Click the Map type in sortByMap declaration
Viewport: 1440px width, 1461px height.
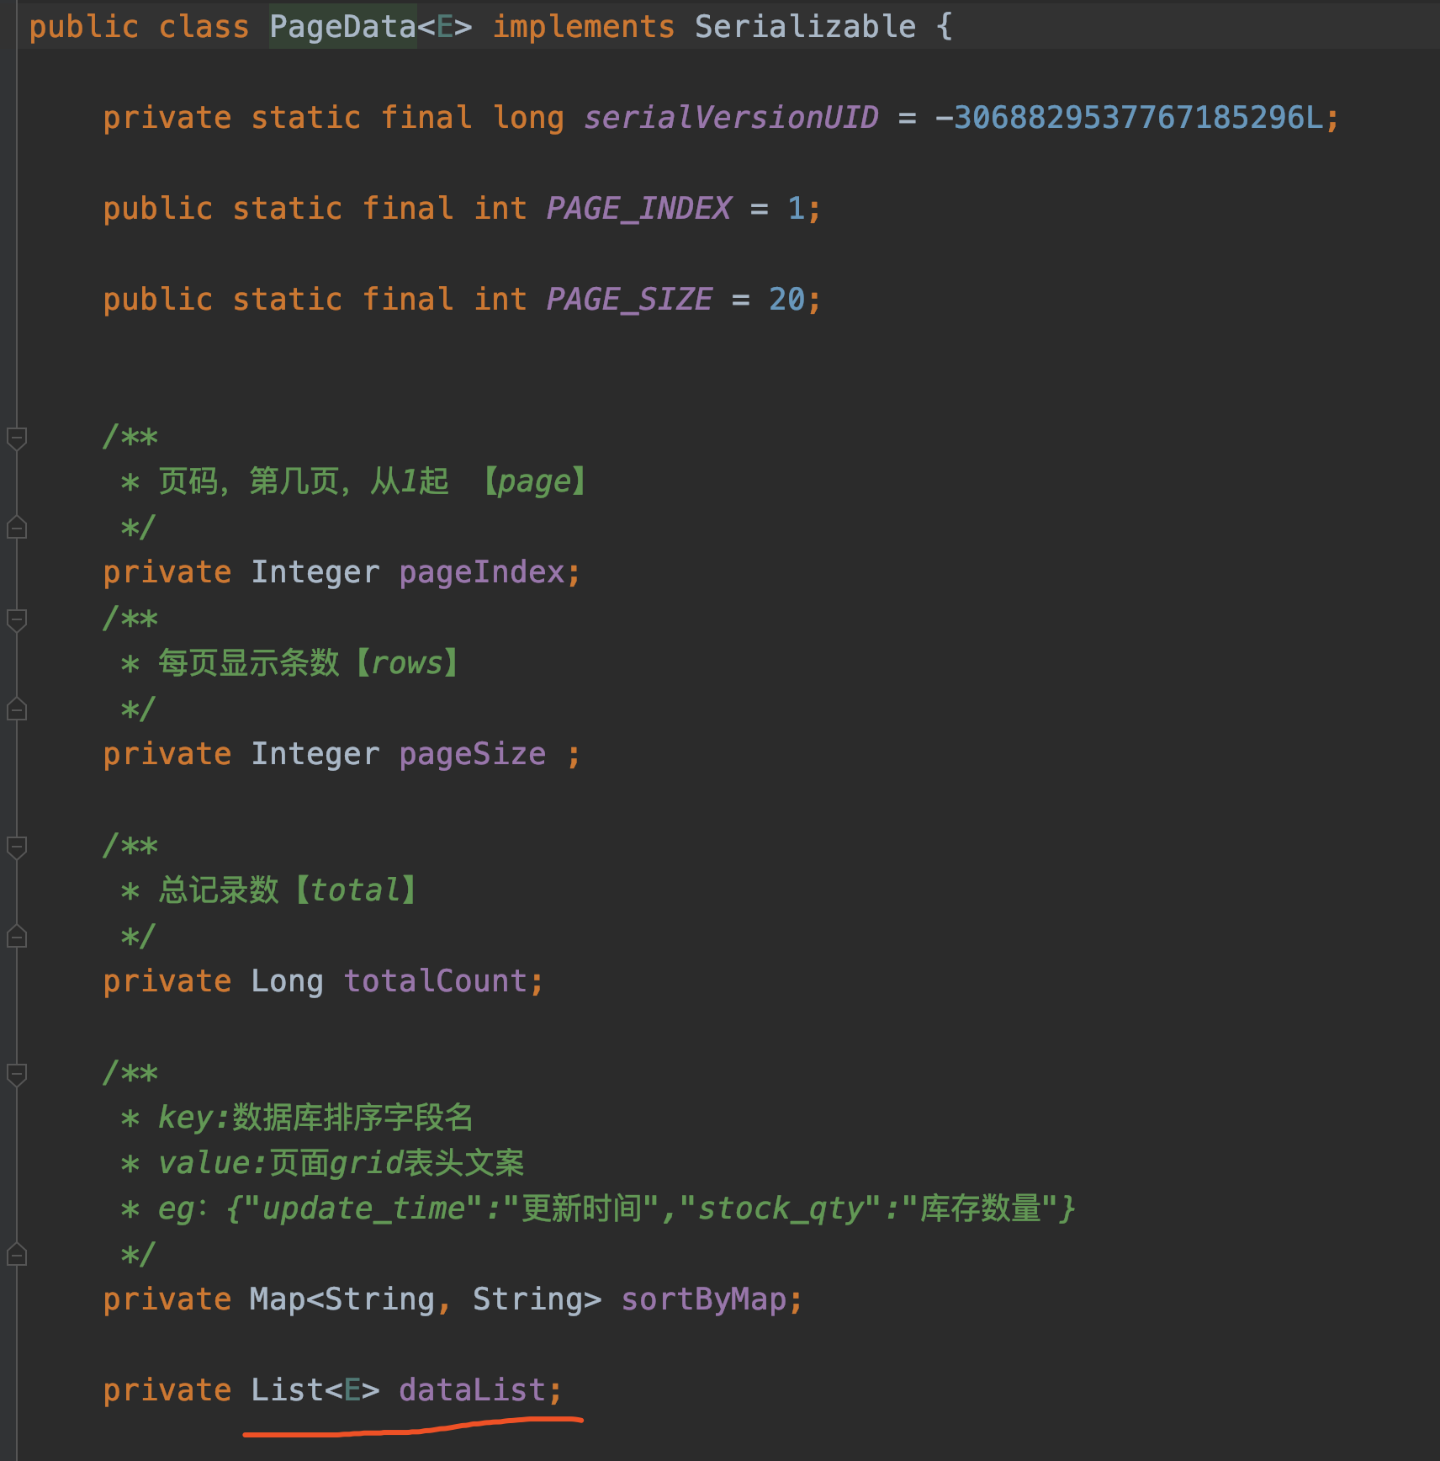(x=278, y=1299)
